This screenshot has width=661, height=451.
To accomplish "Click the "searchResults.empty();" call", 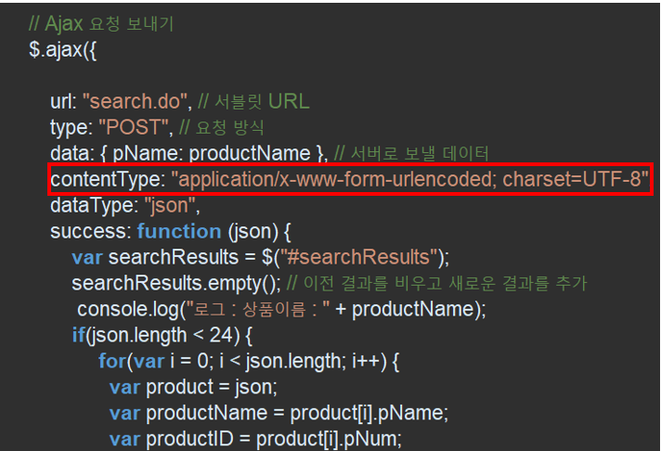I will [176, 284].
